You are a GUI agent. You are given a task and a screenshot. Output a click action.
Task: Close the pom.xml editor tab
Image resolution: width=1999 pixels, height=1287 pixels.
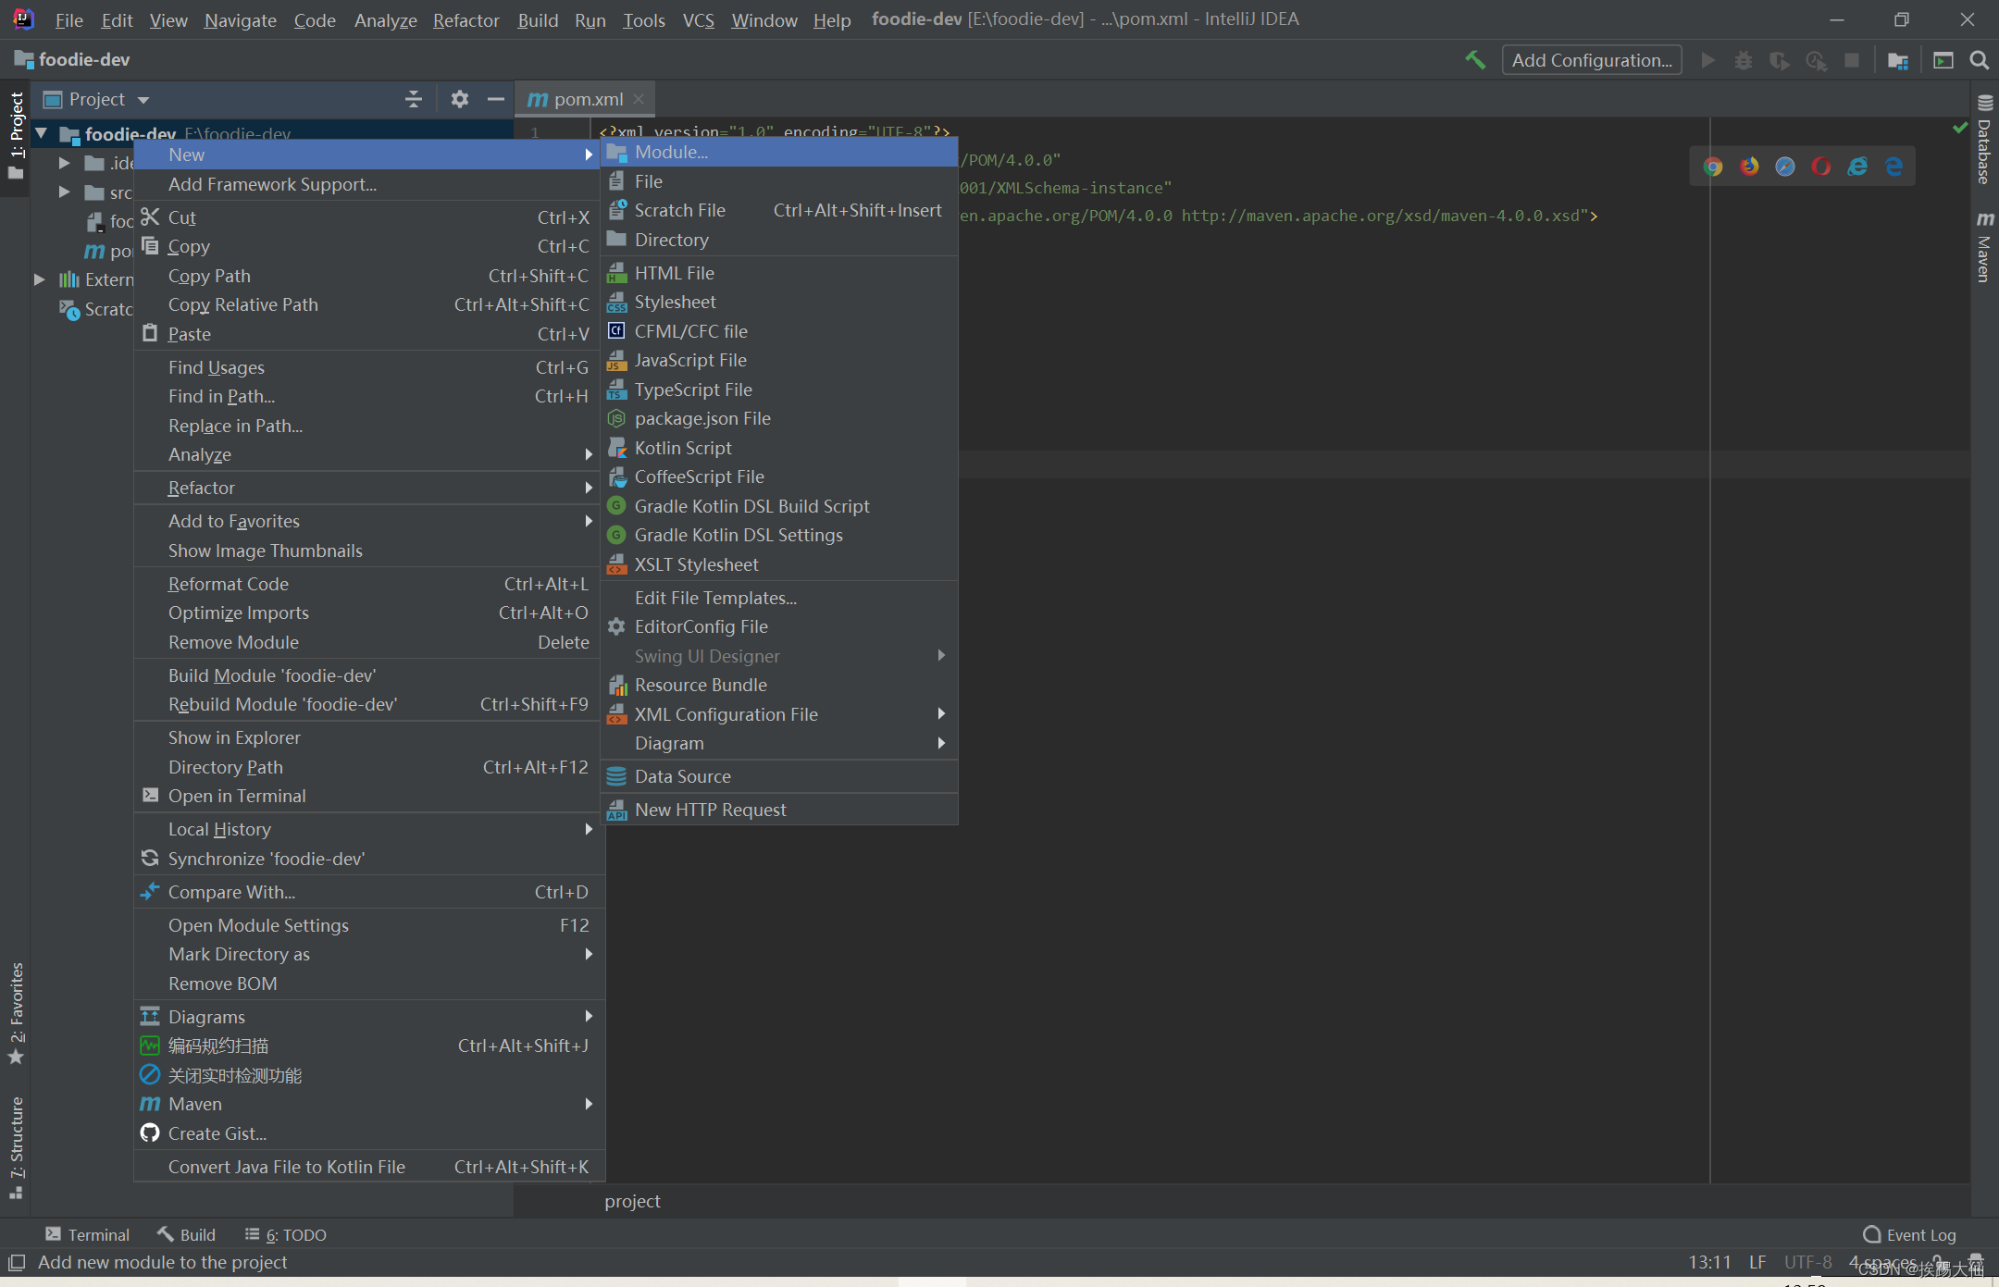(639, 99)
